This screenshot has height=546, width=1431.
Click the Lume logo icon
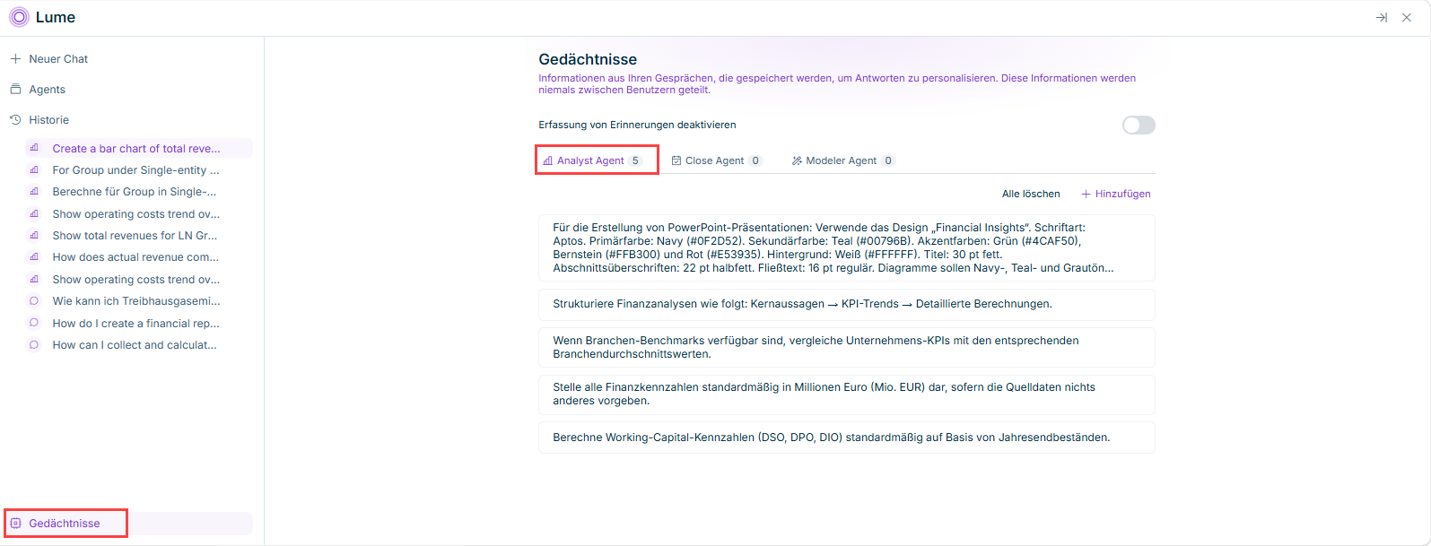tap(19, 17)
